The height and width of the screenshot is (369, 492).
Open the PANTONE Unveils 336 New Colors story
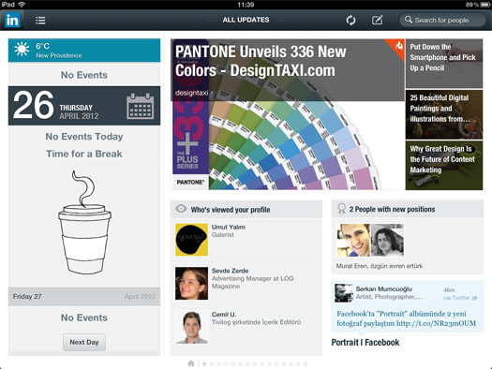[x=287, y=114]
